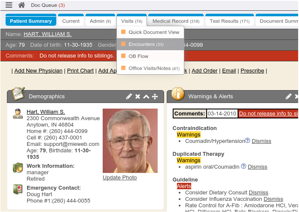
Task: Collapse the Demographics panel with up arrow
Action: [146, 97]
